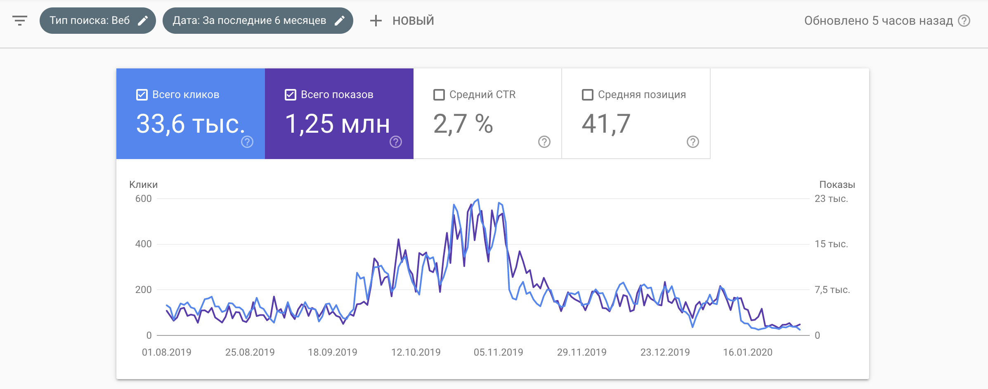The width and height of the screenshot is (988, 389).
Task: Select the '2,7 %' CTR value
Action: pyautogui.click(x=463, y=124)
